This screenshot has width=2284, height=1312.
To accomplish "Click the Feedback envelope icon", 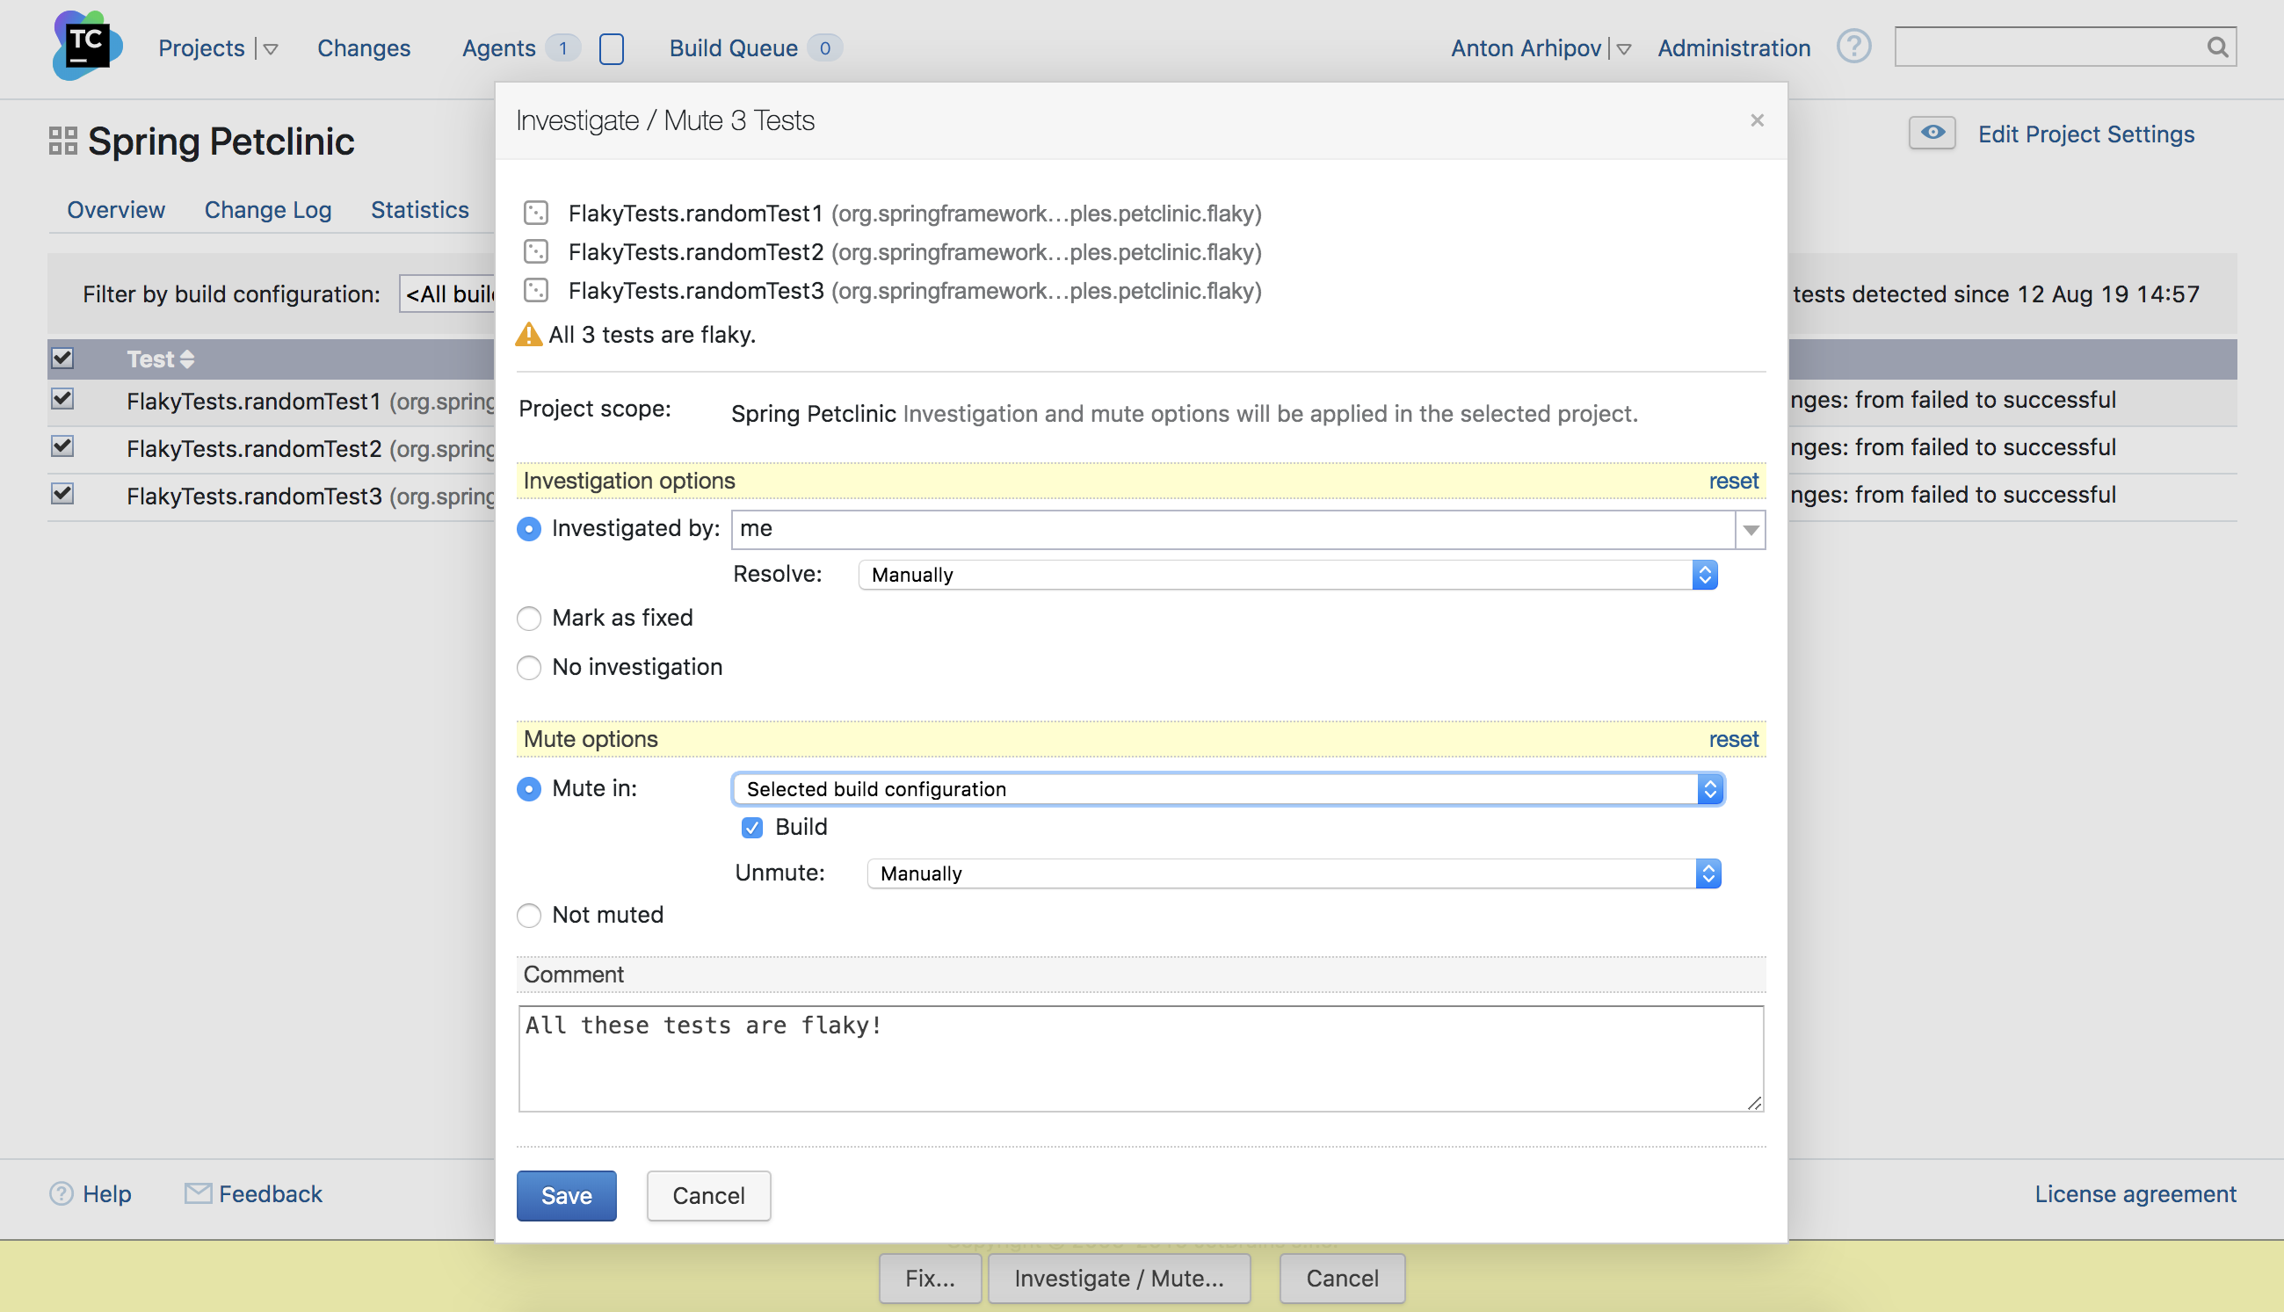I will pyautogui.click(x=199, y=1193).
